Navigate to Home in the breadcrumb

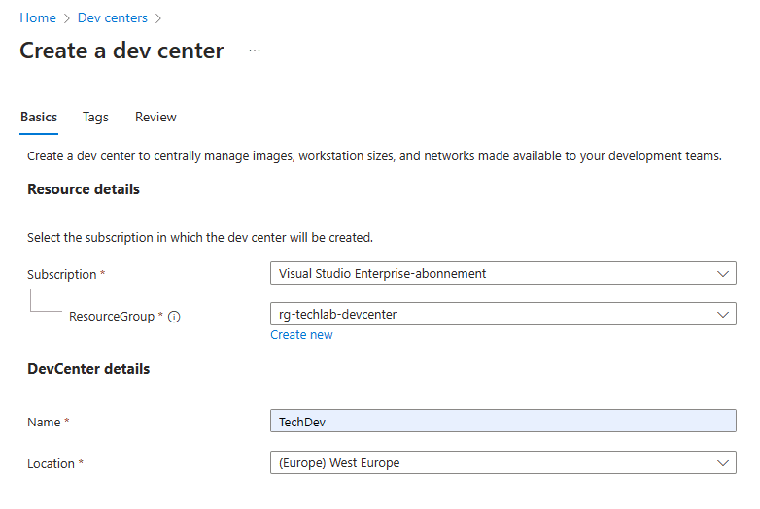click(38, 17)
